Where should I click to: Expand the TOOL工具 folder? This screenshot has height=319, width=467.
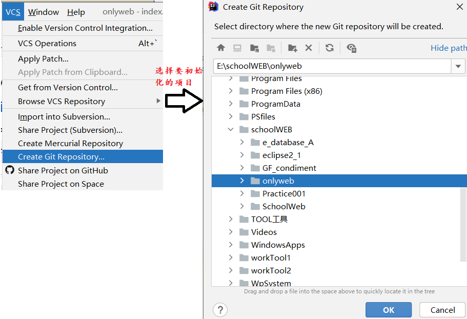pos(231,219)
